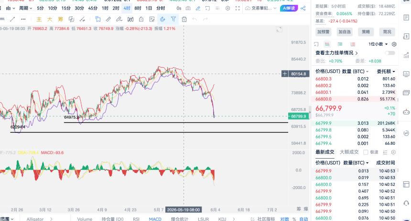
Task: Enter fullscreen chart mode
Action: 238,9
